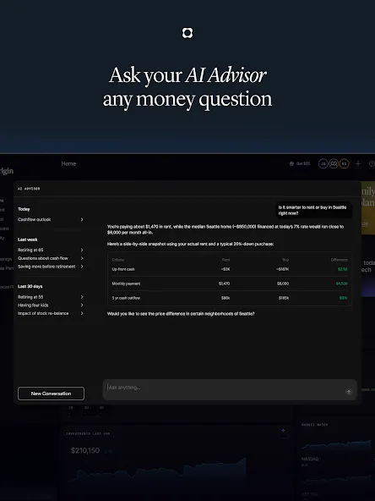Viewport: 375px width, 501px height.
Task: Select the Up-front cash table row label
Action: 123,269
